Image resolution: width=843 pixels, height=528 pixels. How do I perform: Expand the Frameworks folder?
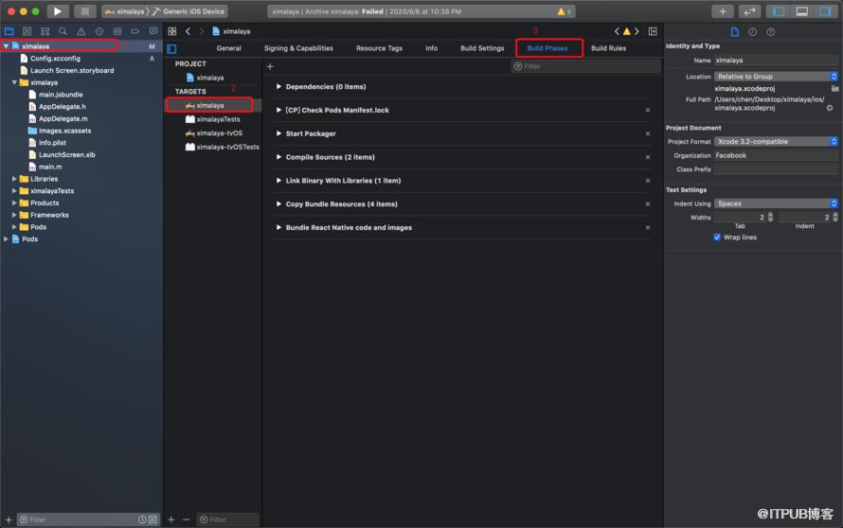pyautogui.click(x=14, y=215)
